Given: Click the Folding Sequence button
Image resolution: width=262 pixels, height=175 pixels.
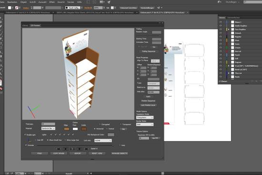Looking at the screenshot, I should pyautogui.click(x=149, y=51).
